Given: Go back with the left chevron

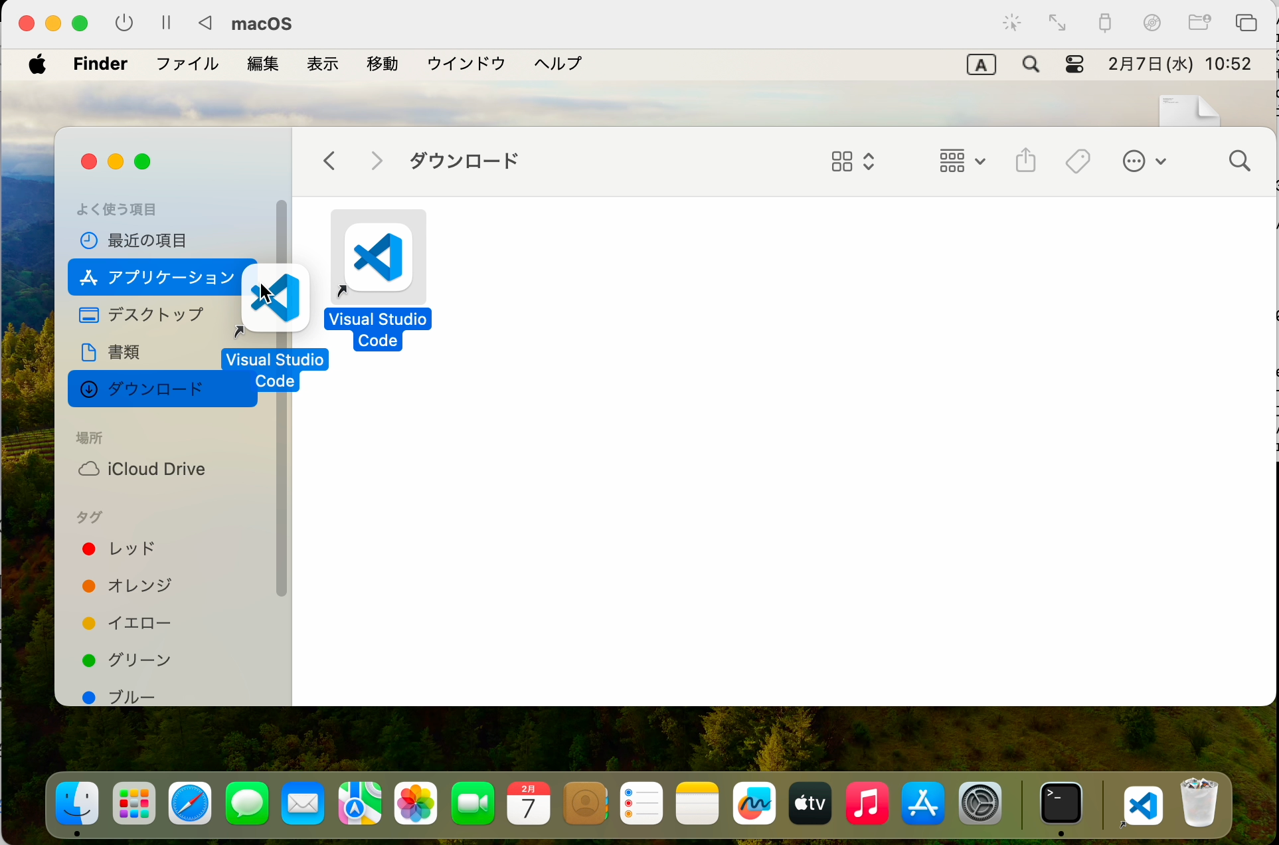Looking at the screenshot, I should 329,161.
